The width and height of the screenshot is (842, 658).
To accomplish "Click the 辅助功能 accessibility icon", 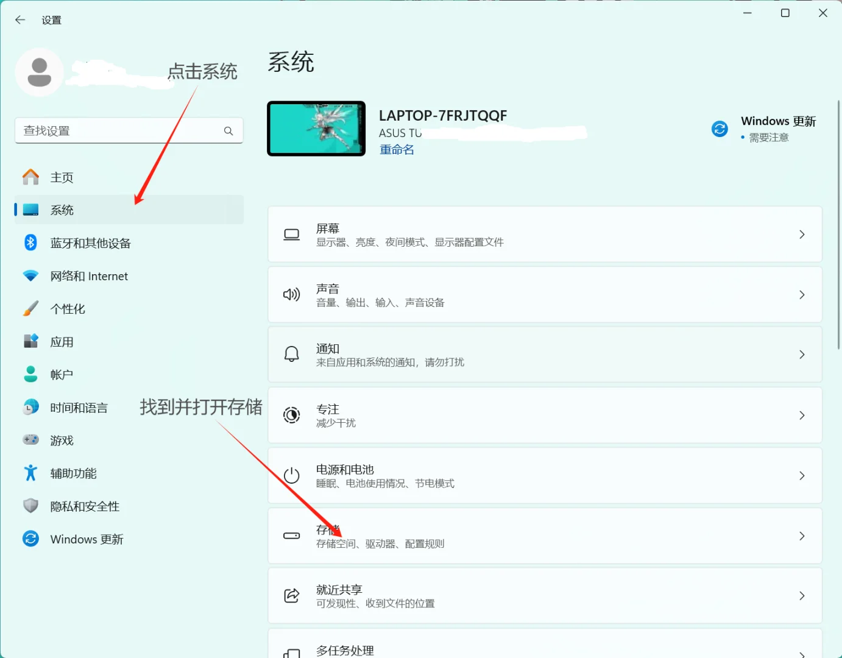I will (30, 473).
